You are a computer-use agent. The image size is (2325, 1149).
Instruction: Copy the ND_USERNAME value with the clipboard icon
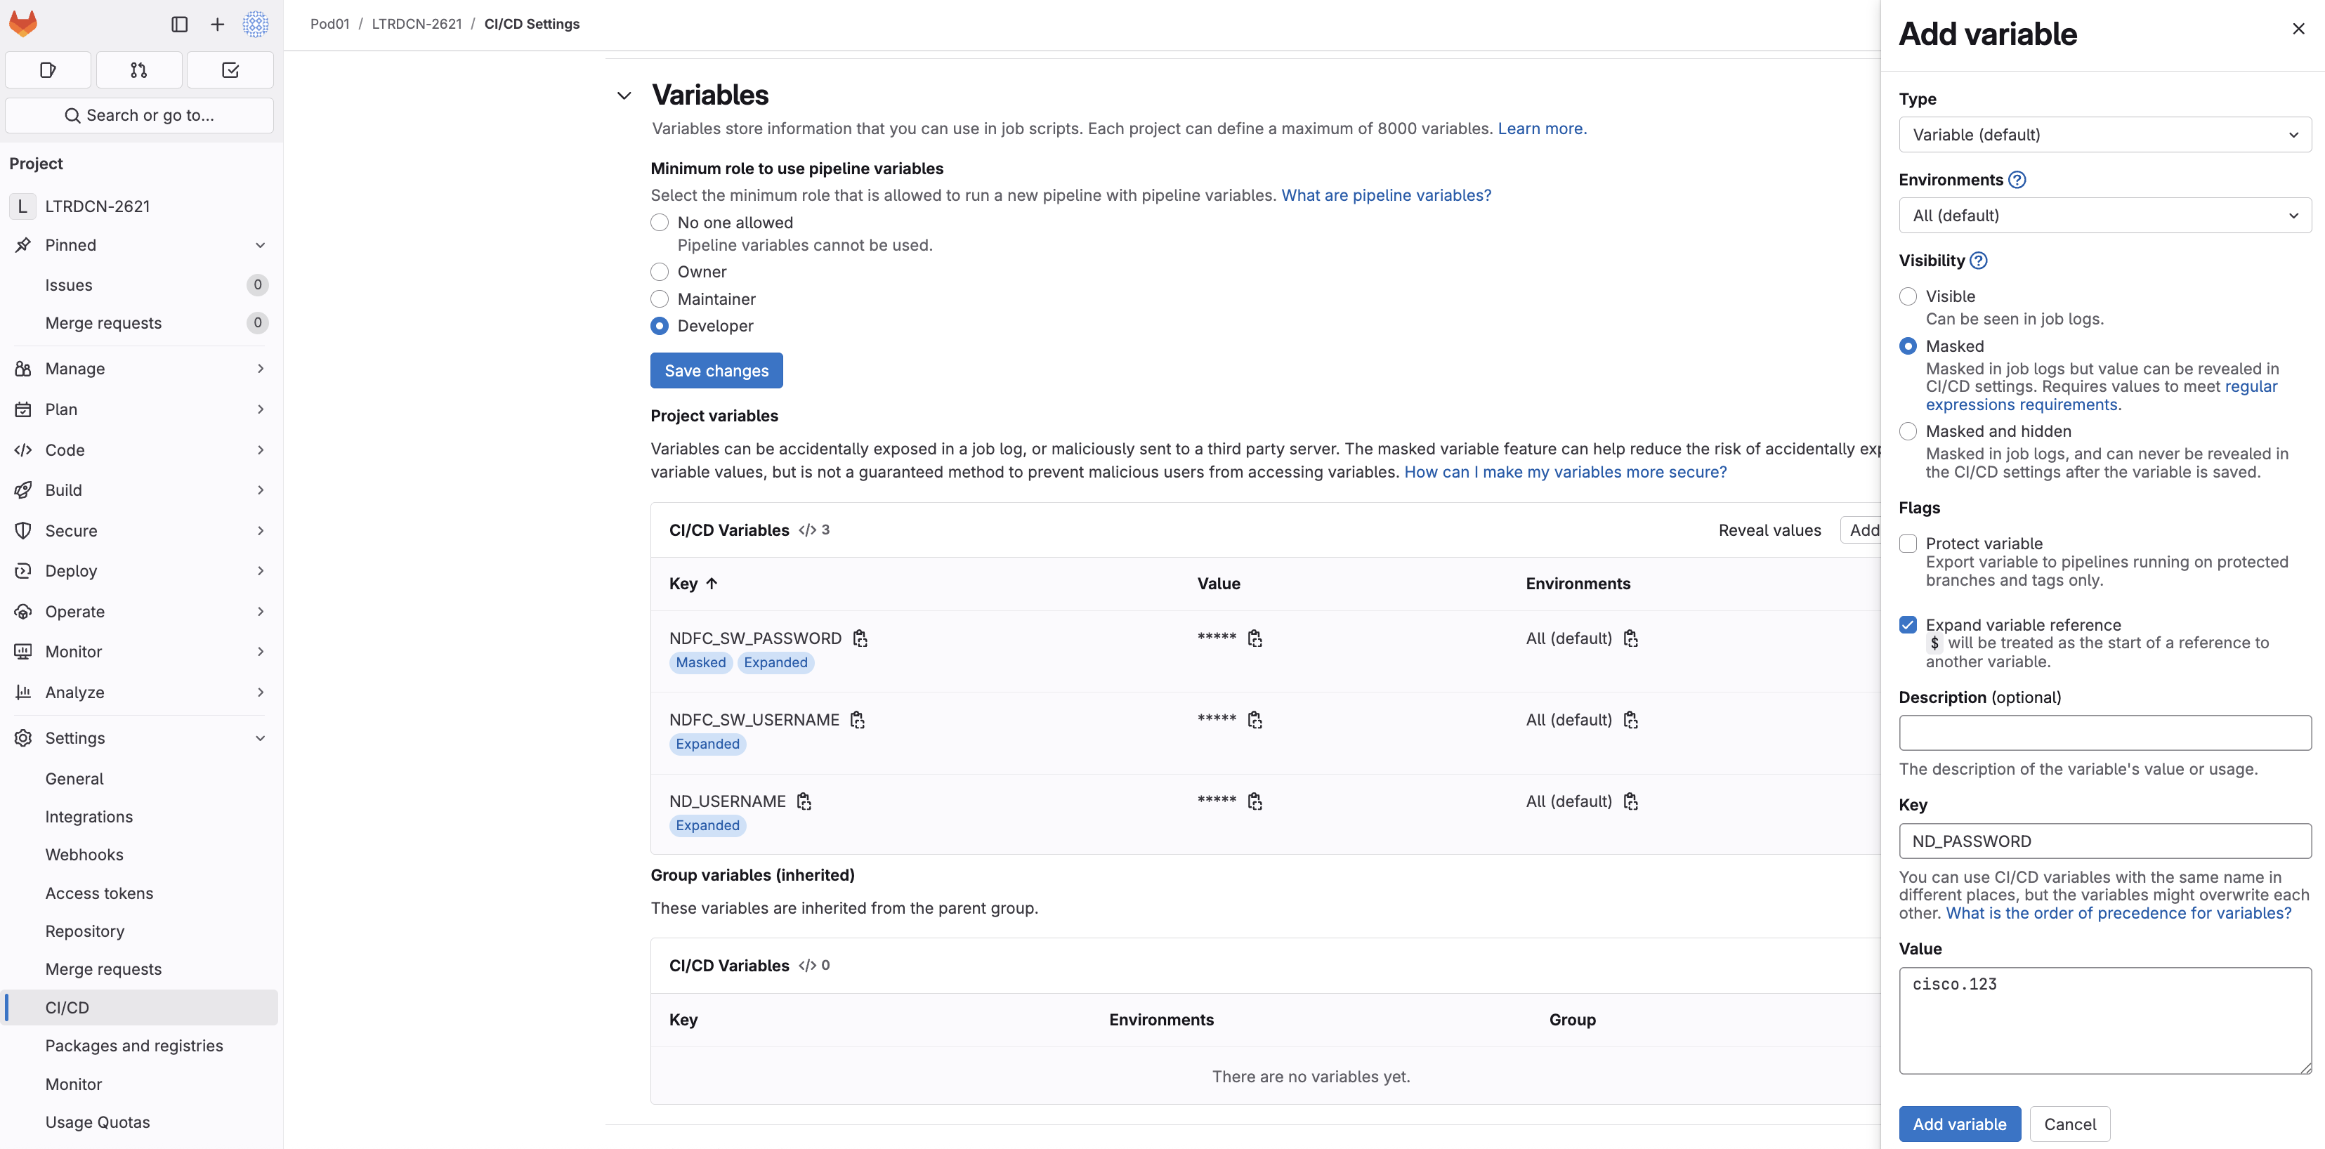click(x=1255, y=801)
